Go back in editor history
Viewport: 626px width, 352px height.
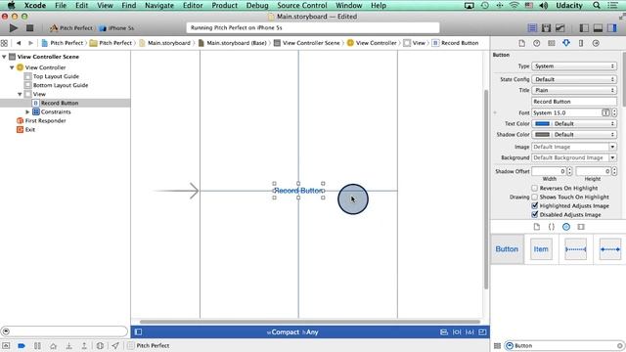(x=19, y=43)
